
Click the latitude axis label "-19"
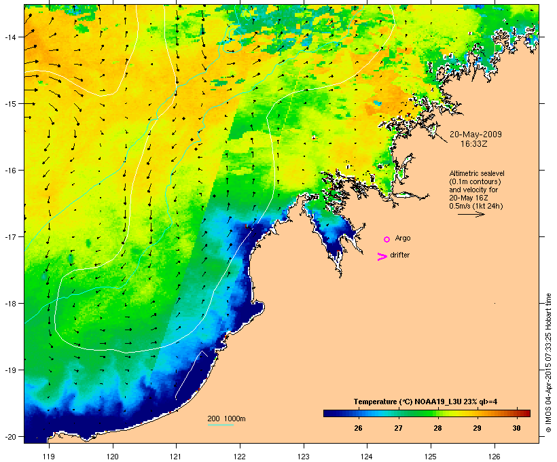(10, 370)
